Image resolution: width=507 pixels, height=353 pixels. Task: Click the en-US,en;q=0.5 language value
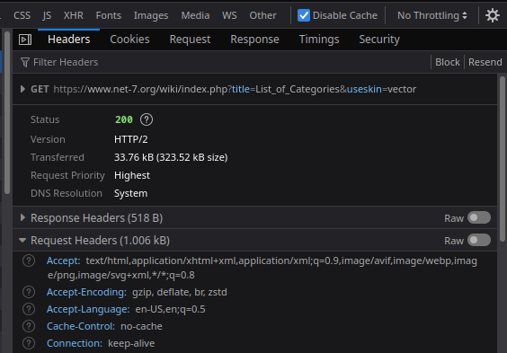170,309
